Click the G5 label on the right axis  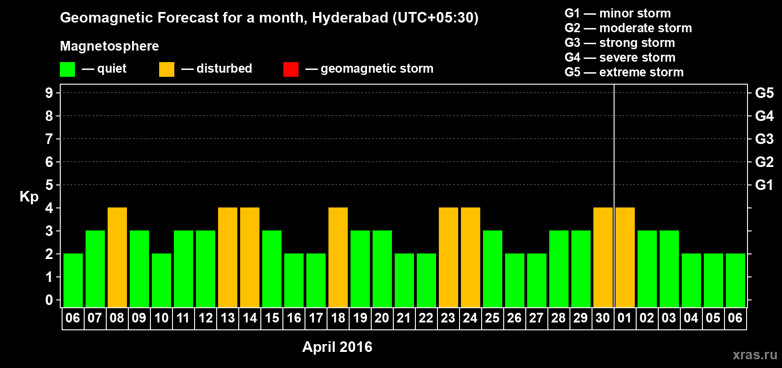click(764, 93)
